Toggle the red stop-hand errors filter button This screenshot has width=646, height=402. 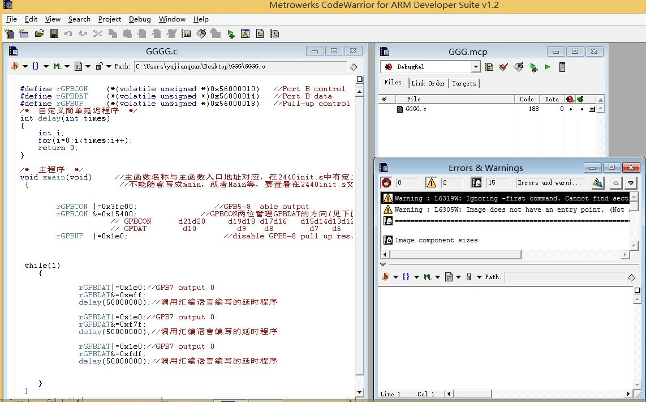click(x=386, y=183)
